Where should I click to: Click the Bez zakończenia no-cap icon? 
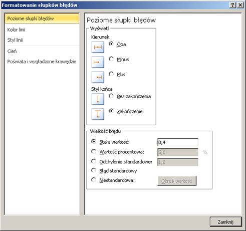coord(98,99)
